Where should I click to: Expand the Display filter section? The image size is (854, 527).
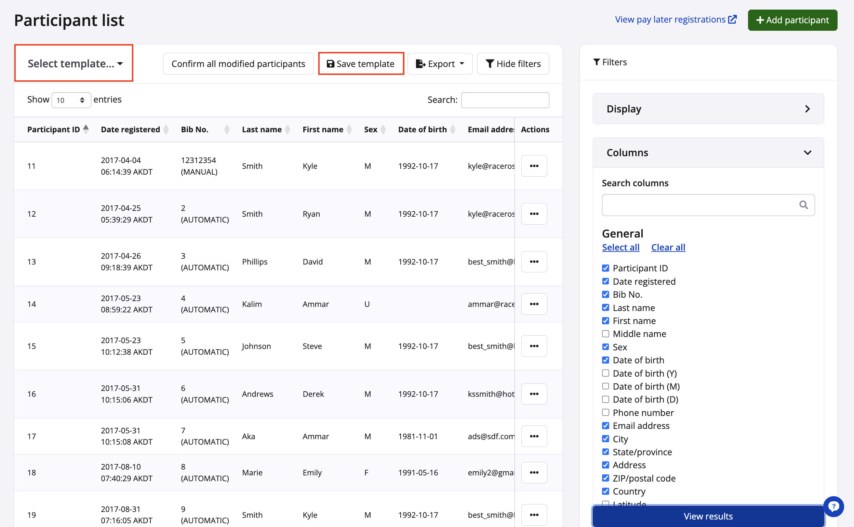(708, 109)
